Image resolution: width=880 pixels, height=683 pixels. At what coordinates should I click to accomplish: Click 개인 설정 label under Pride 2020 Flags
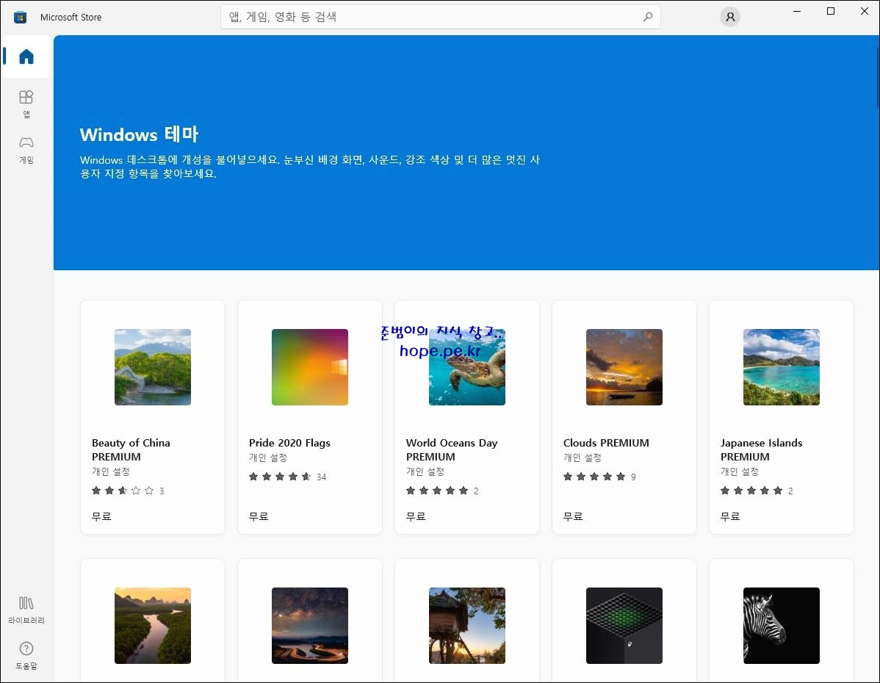[267, 458]
